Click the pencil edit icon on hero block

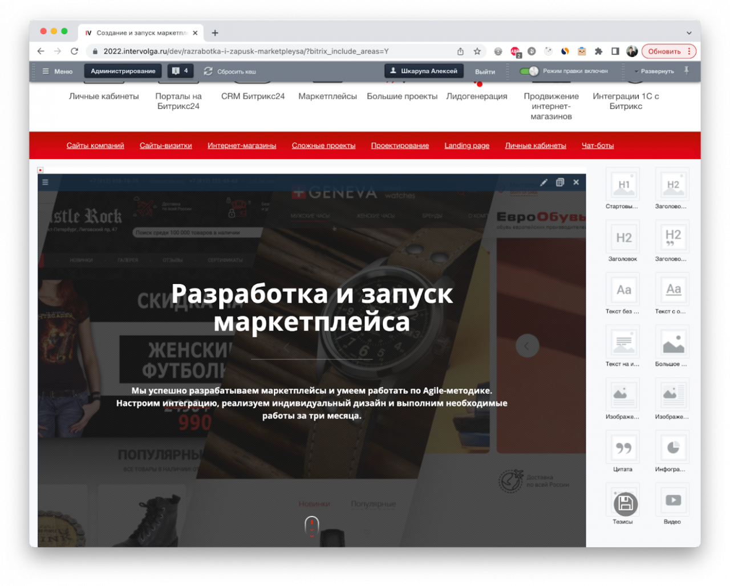click(544, 182)
